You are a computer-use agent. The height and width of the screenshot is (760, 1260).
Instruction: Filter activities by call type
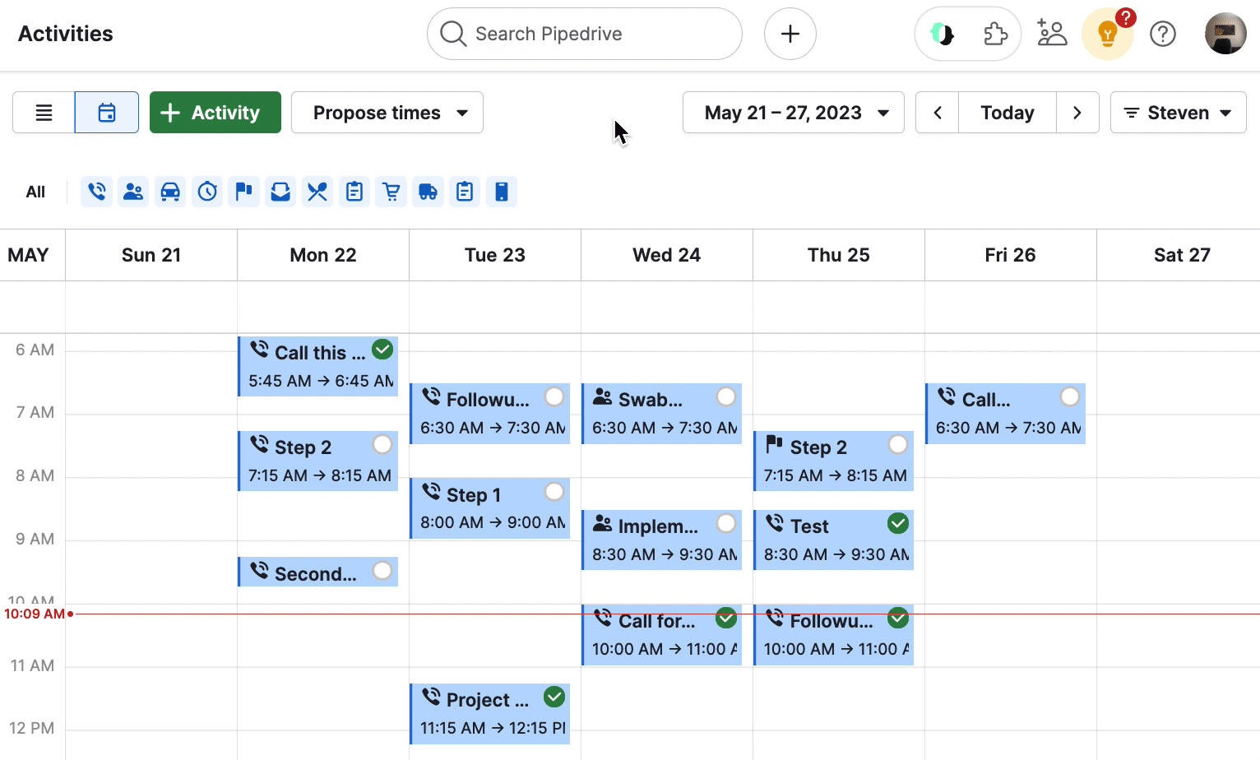96,191
